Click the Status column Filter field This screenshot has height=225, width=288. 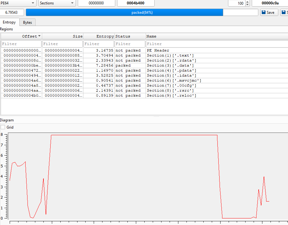coord(130,44)
